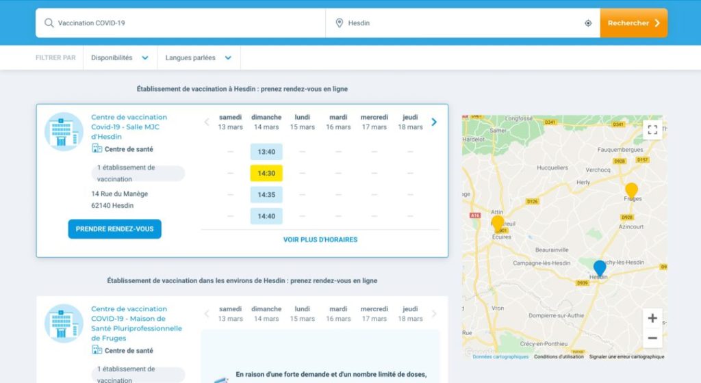
Task: Click the orange Fruges map marker
Action: pyautogui.click(x=631, y=189)
